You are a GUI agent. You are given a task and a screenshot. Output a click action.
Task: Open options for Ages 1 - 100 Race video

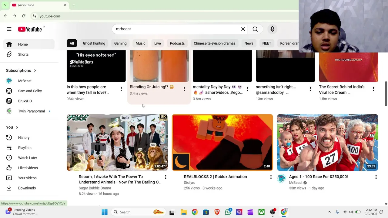tap(376, 177)
